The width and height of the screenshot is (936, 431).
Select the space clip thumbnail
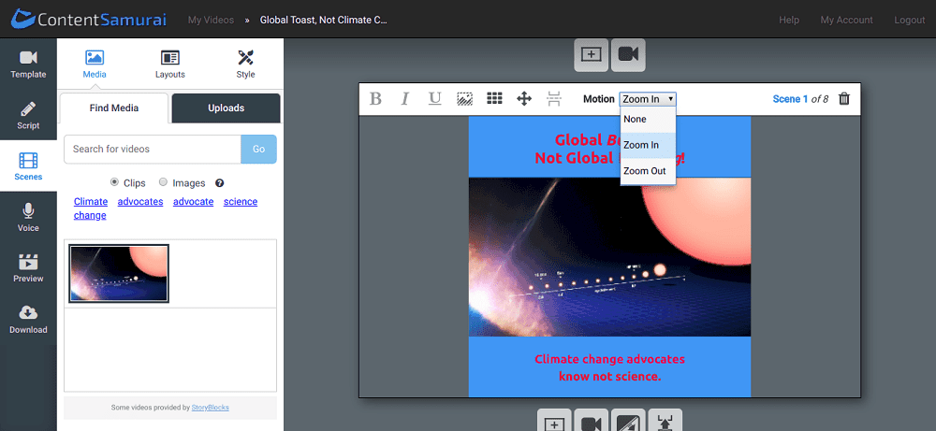coord(119,273)
